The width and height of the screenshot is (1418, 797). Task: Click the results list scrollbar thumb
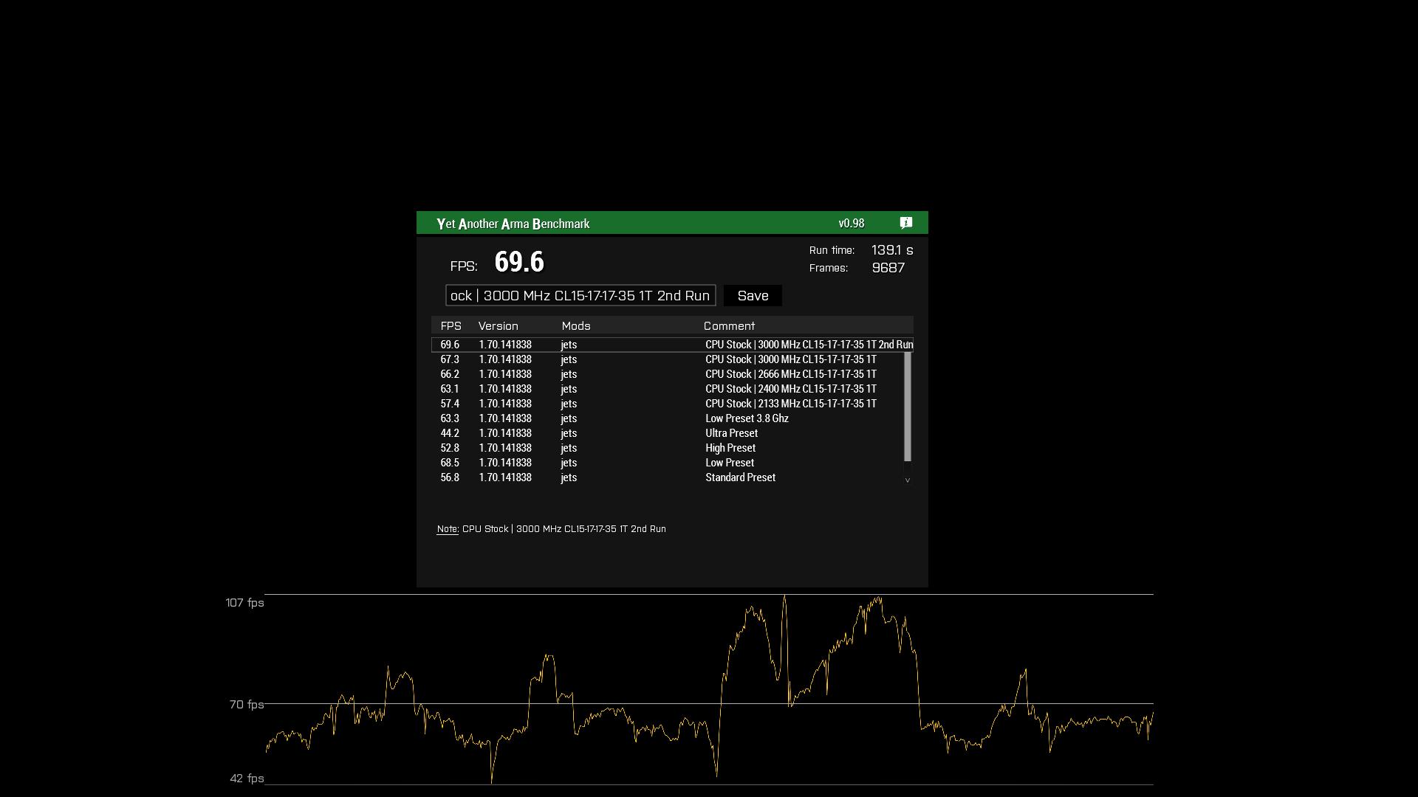[x=908, y=406]
